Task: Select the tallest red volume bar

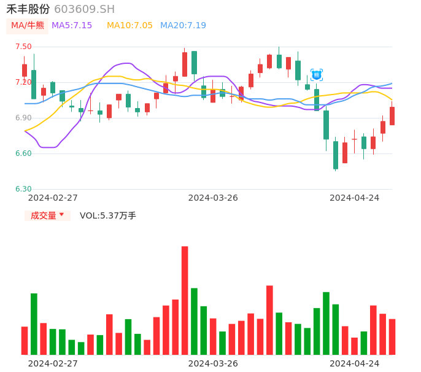Action: [x=185, y=301]
